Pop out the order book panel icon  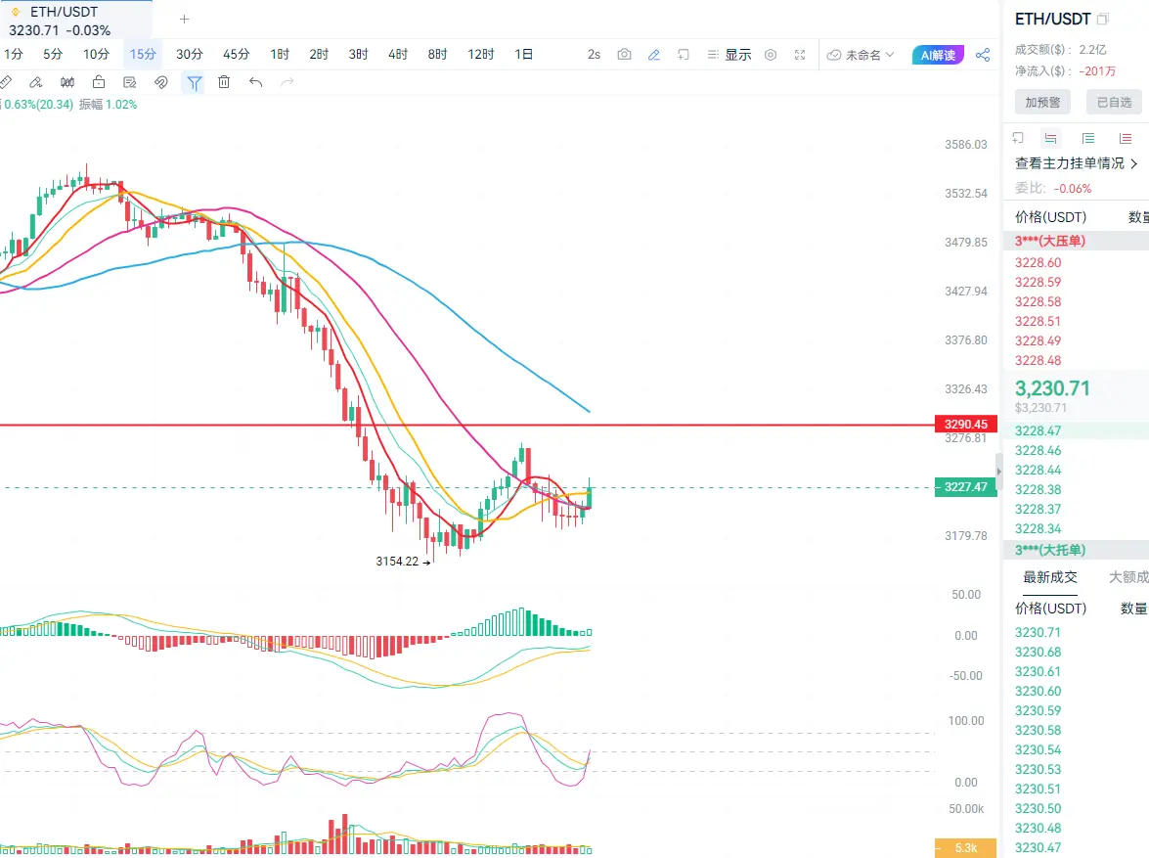pyautogui.click(x=1018, y=138)
